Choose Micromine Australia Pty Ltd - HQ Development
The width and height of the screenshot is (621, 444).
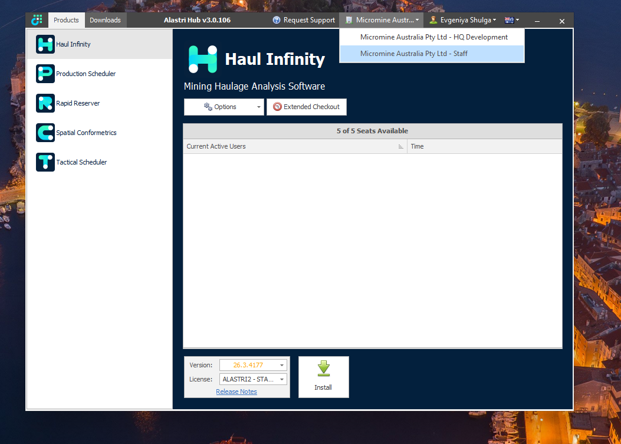[432, 37]
